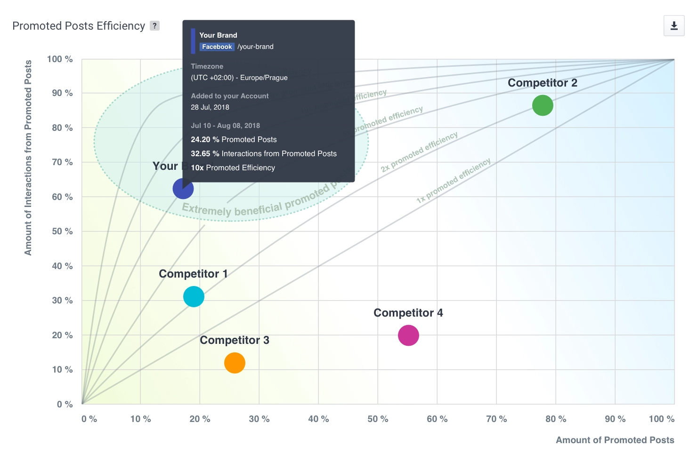Click the Added to your Account date
Image resolution: width=697 pixels, height=461 pixels.
210,107
